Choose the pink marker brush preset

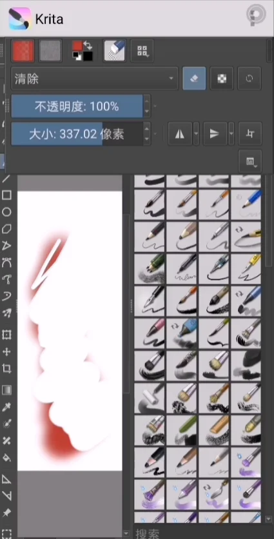pyautogui.click(x=150, y=333)
